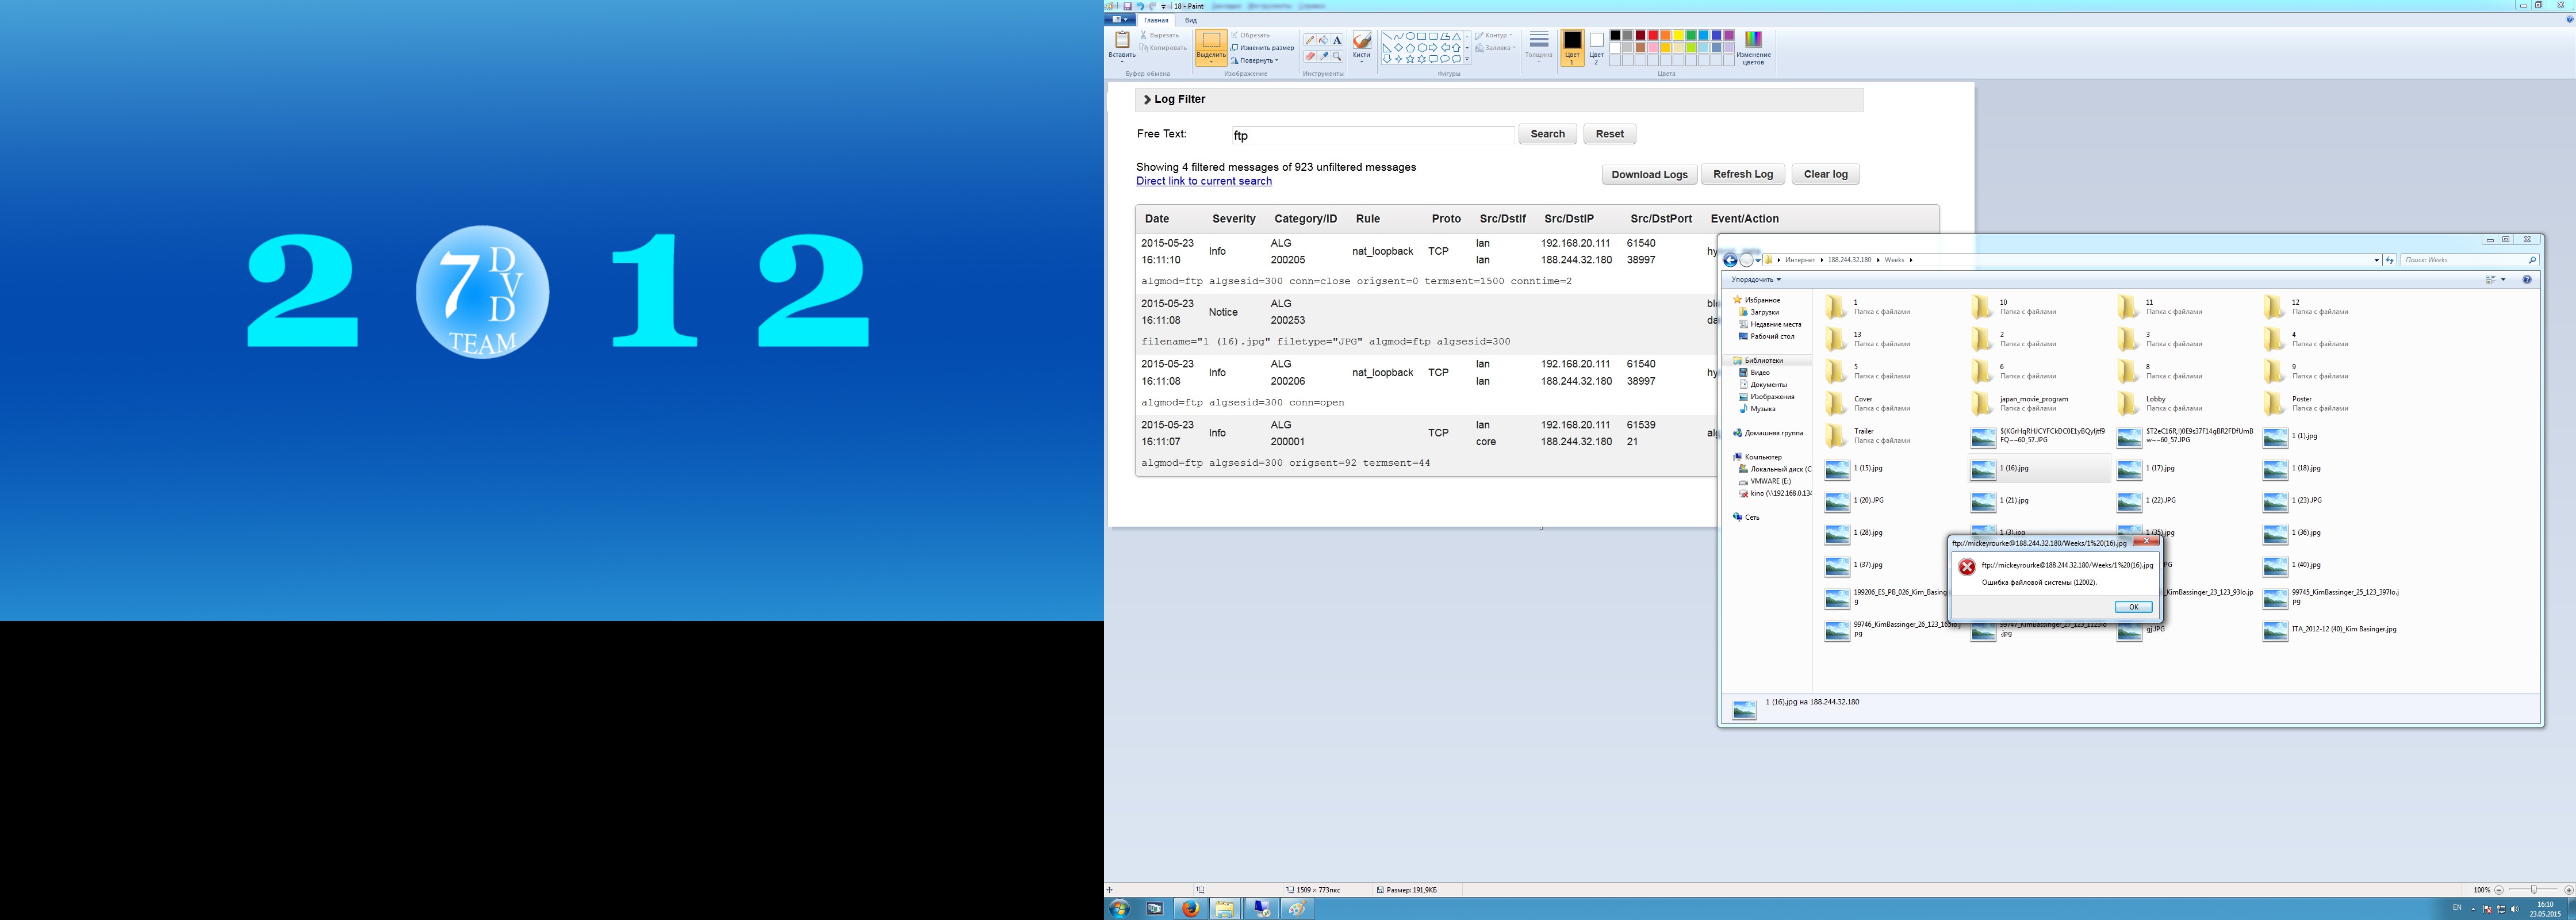Click the Save icon in Paint's quick access toolbar
Screen dimensions: 2576x920
point(1127,6)
